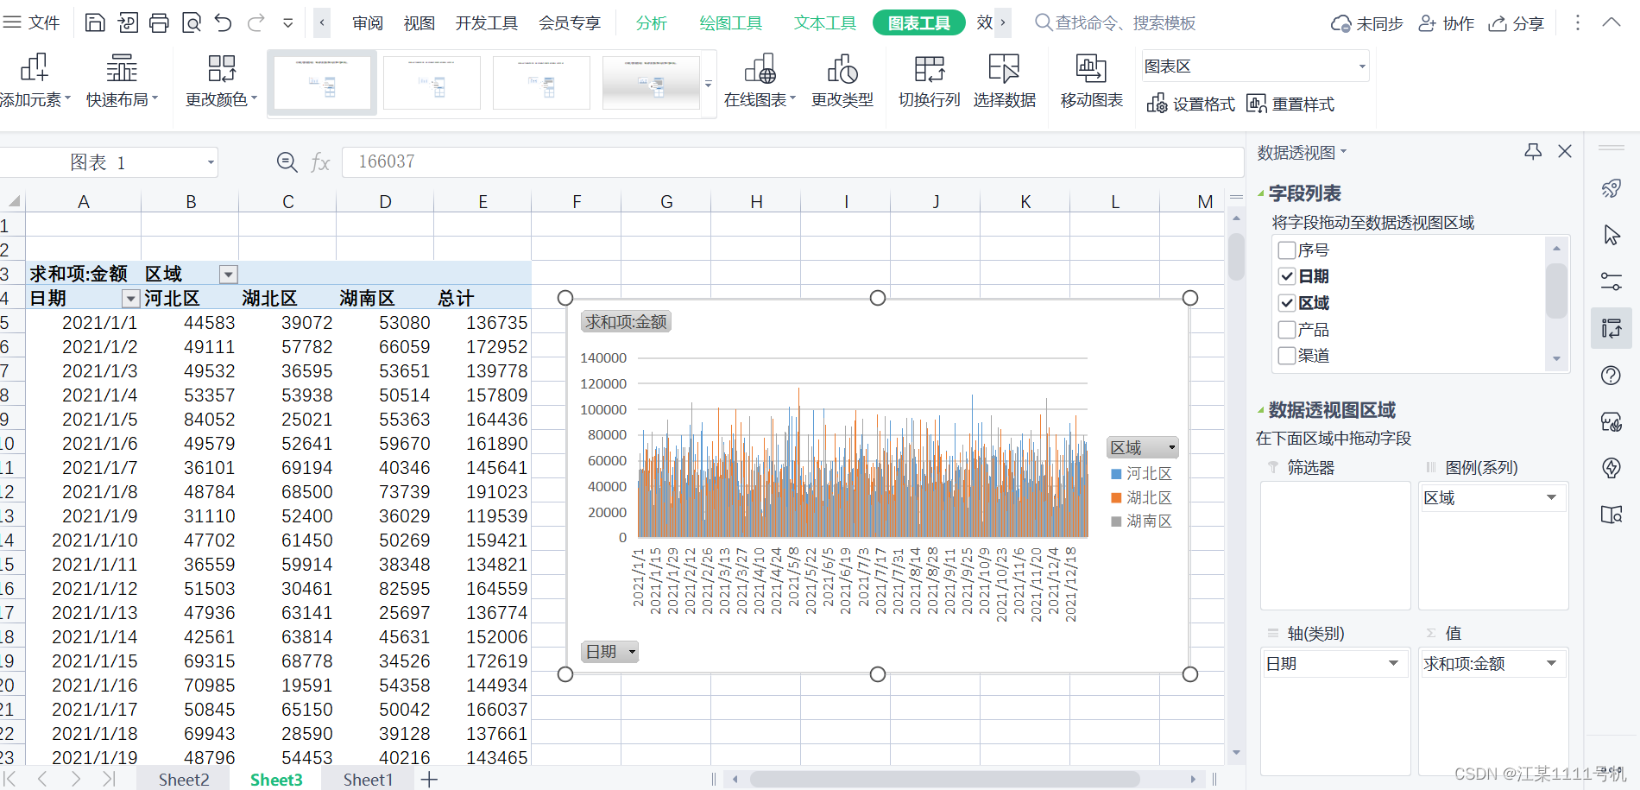Click the fx insert function icon
The image size is (1640, 790).
(320, 162)
